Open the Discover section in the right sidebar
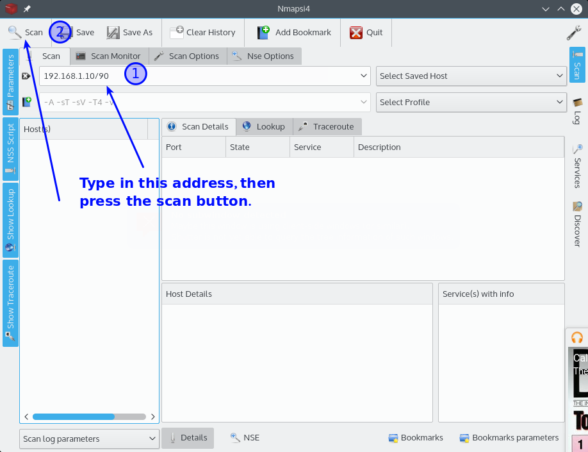This screenshot has height=452, width=588. 577,224
